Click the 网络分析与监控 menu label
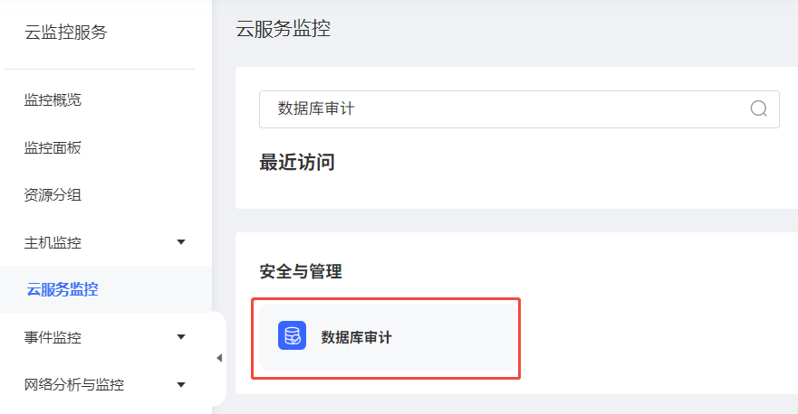 [74, 385]
